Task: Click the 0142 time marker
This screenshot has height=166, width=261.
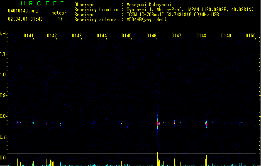Action: [52, 36]
